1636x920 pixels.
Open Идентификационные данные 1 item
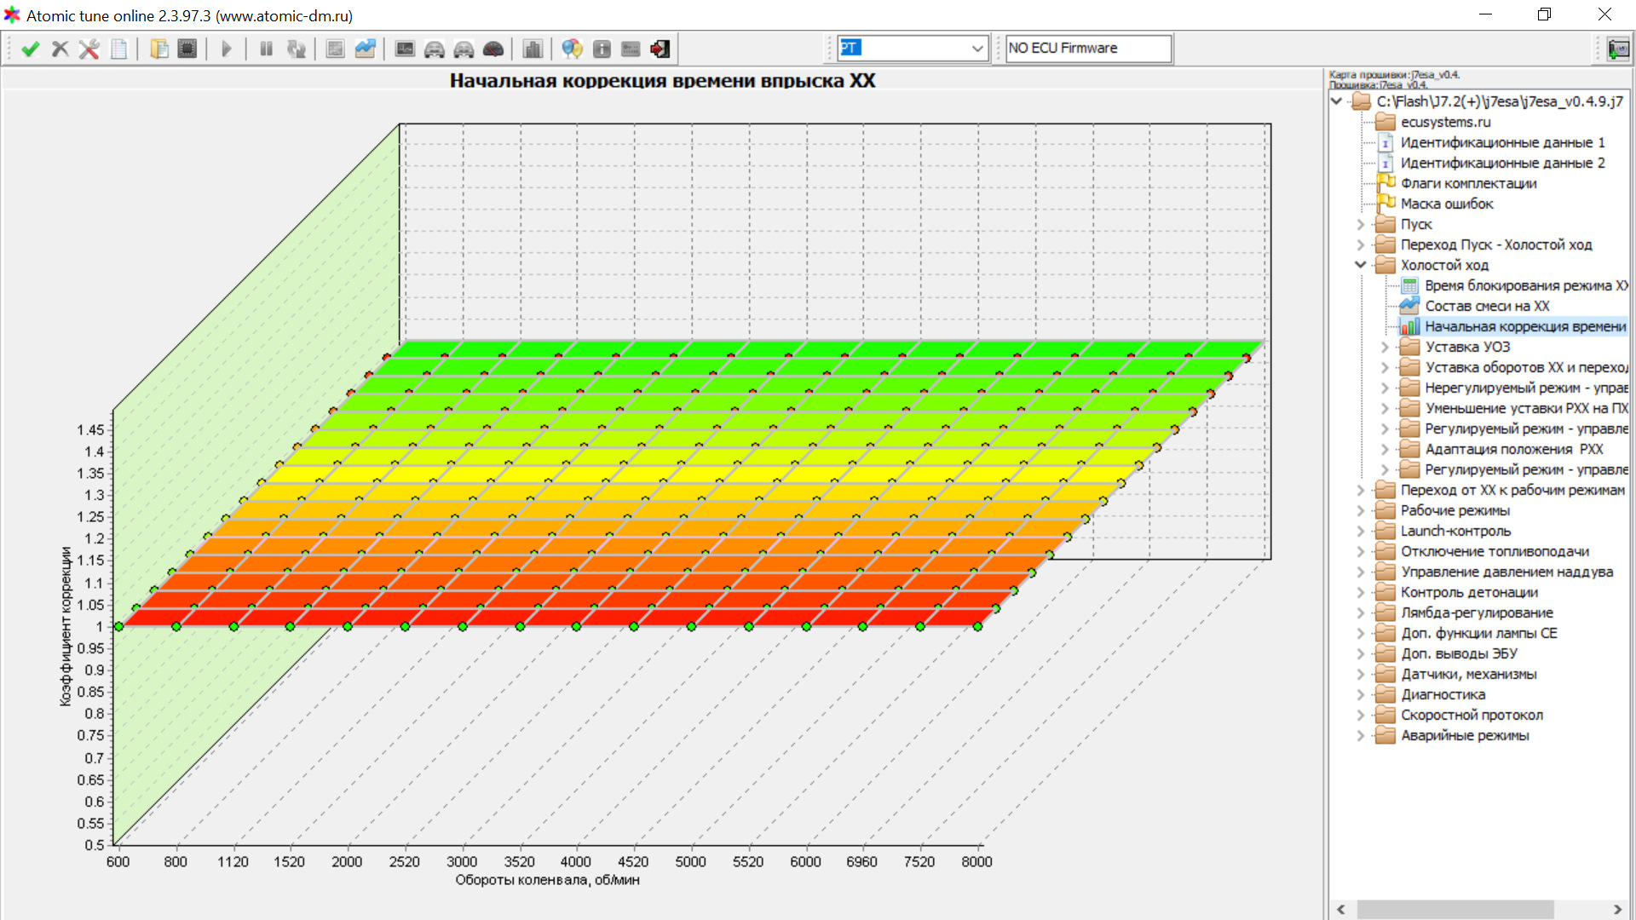tap(1502, 142)
